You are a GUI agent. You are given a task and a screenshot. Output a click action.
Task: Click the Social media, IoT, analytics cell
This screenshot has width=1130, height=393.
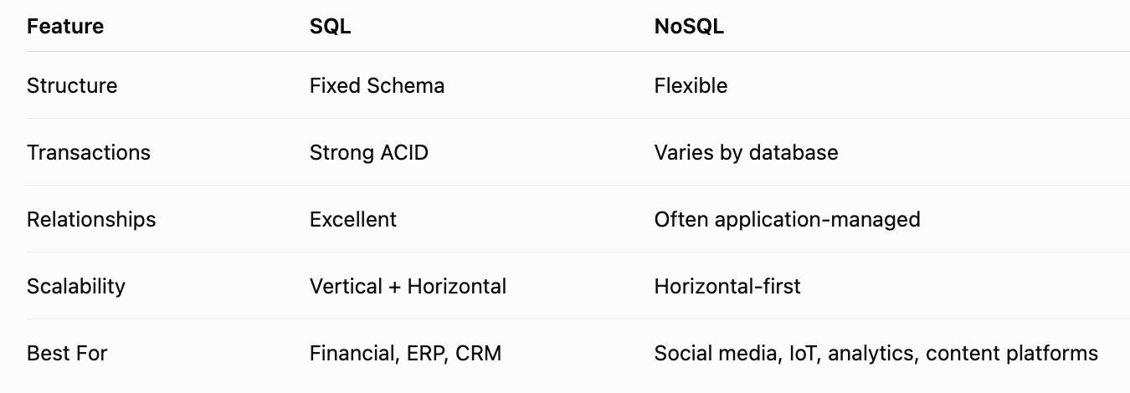[876, 353]
